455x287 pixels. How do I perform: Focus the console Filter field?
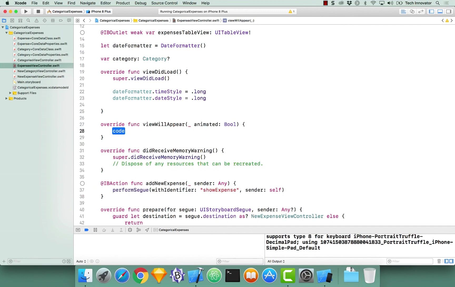click(410, 261)
